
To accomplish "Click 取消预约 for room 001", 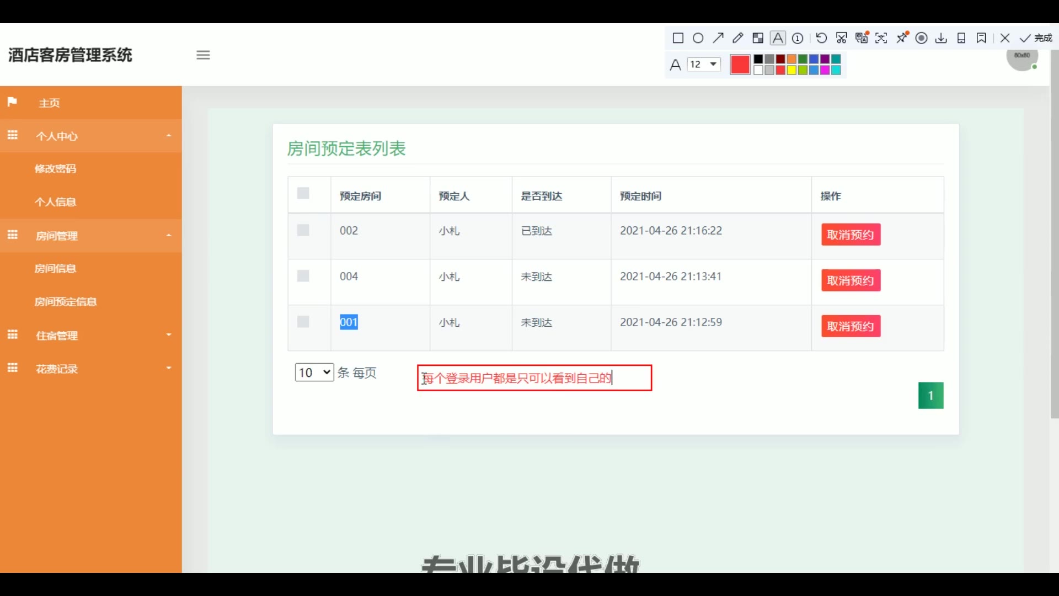I will point(851,326).
